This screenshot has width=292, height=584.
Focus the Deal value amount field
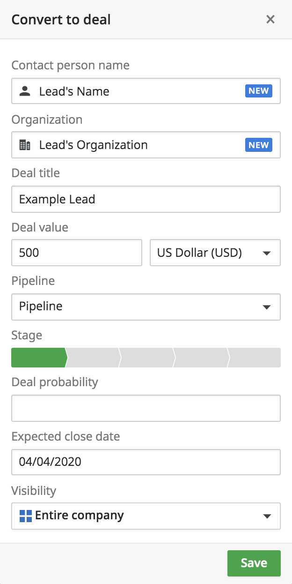pyautogui.click(x=76, y=253)
